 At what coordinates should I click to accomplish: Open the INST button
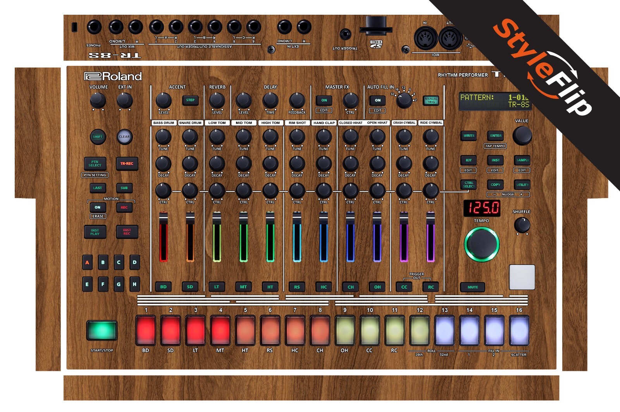496,160
